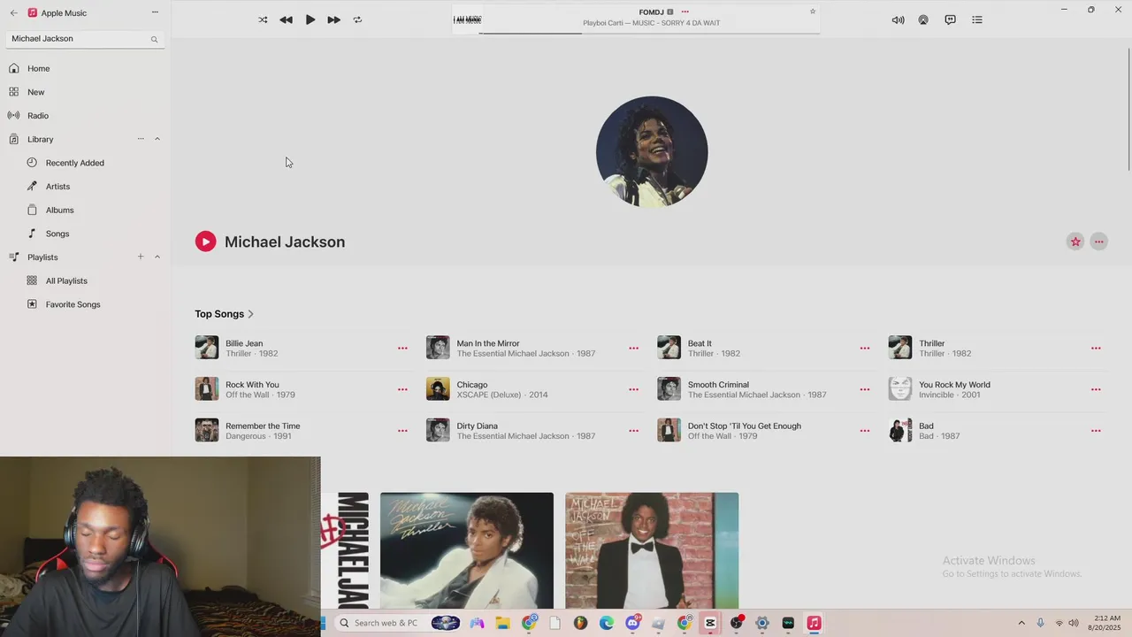This screenshot has width=1132, height=637.
Task: Open the Playing Next queue
Action: (977, 19)
